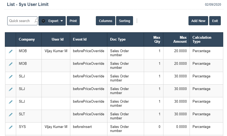
Task: Click the gear icon on Export button
Action: click(43, 21)
